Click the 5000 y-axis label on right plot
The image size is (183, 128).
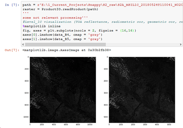[x=106, y=117]
